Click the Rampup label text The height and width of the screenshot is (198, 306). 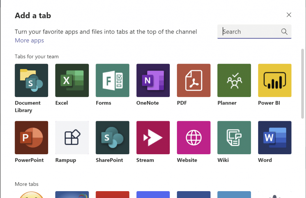click(x=65, y=160)
